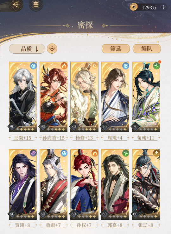
Task: Toggle the 品质 sort order button
Action: (27, 49)
